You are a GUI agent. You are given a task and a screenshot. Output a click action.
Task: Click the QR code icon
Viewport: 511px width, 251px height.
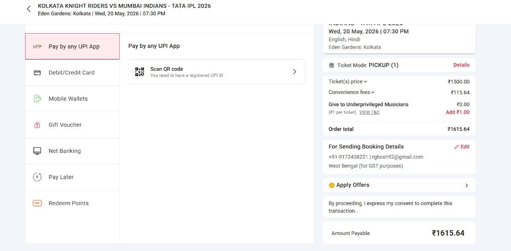pyautogui.click(x=140, y=72)
